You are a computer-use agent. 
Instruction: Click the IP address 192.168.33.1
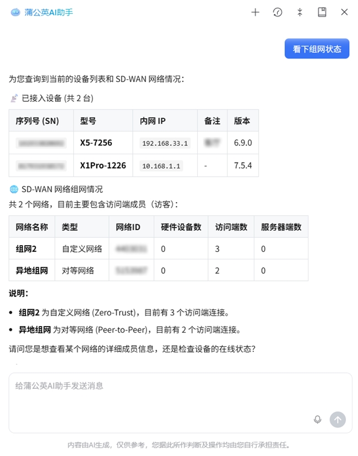pyautogui.click(x=165, y=143)
